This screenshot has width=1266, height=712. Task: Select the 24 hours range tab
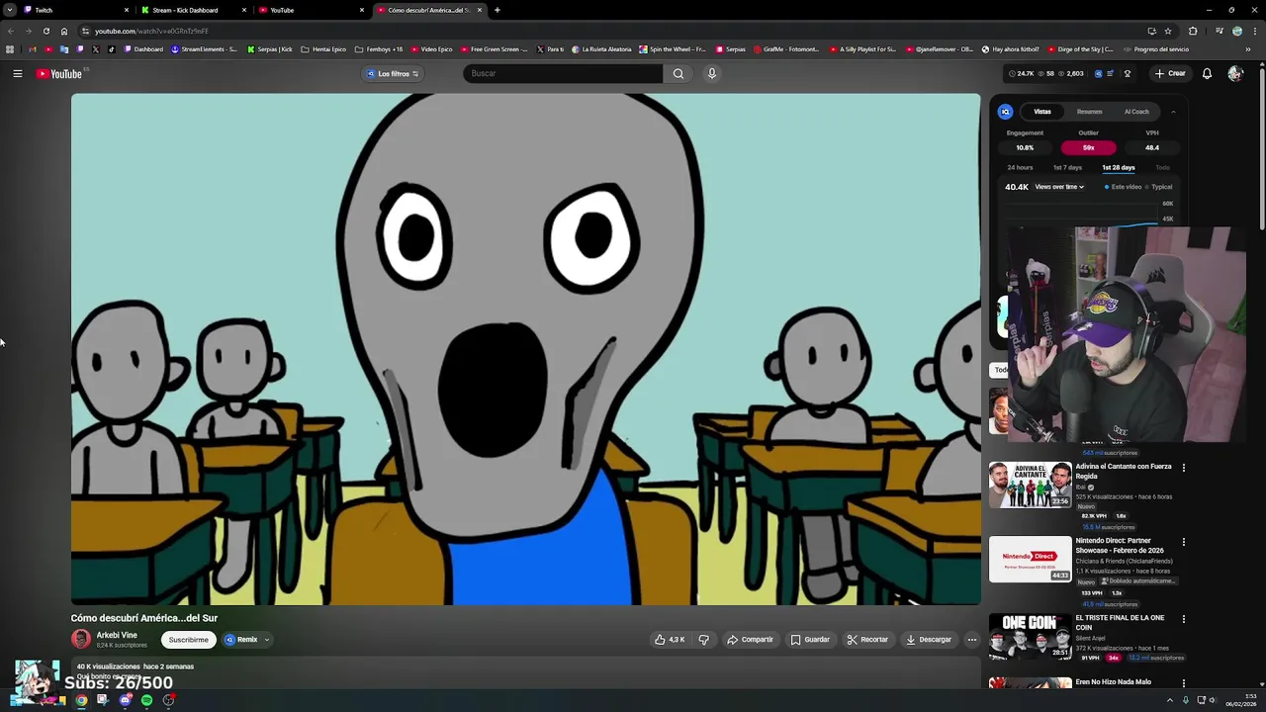pyautogui.click(x=1020, y=168)
